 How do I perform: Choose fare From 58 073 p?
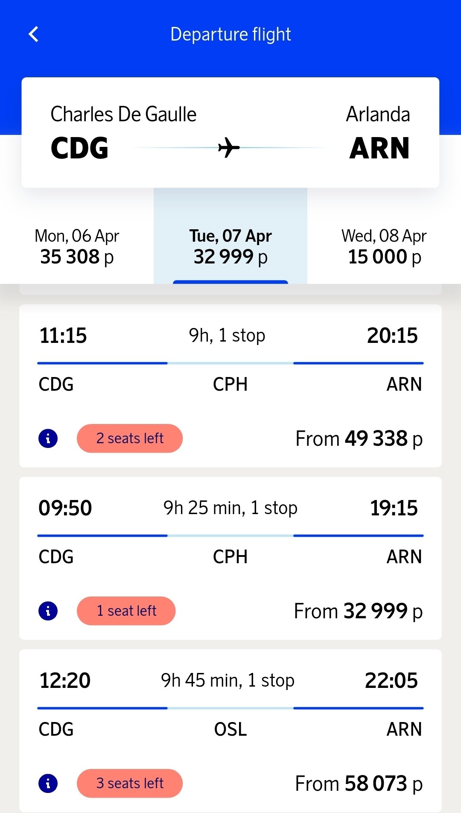tap(359, 784)
